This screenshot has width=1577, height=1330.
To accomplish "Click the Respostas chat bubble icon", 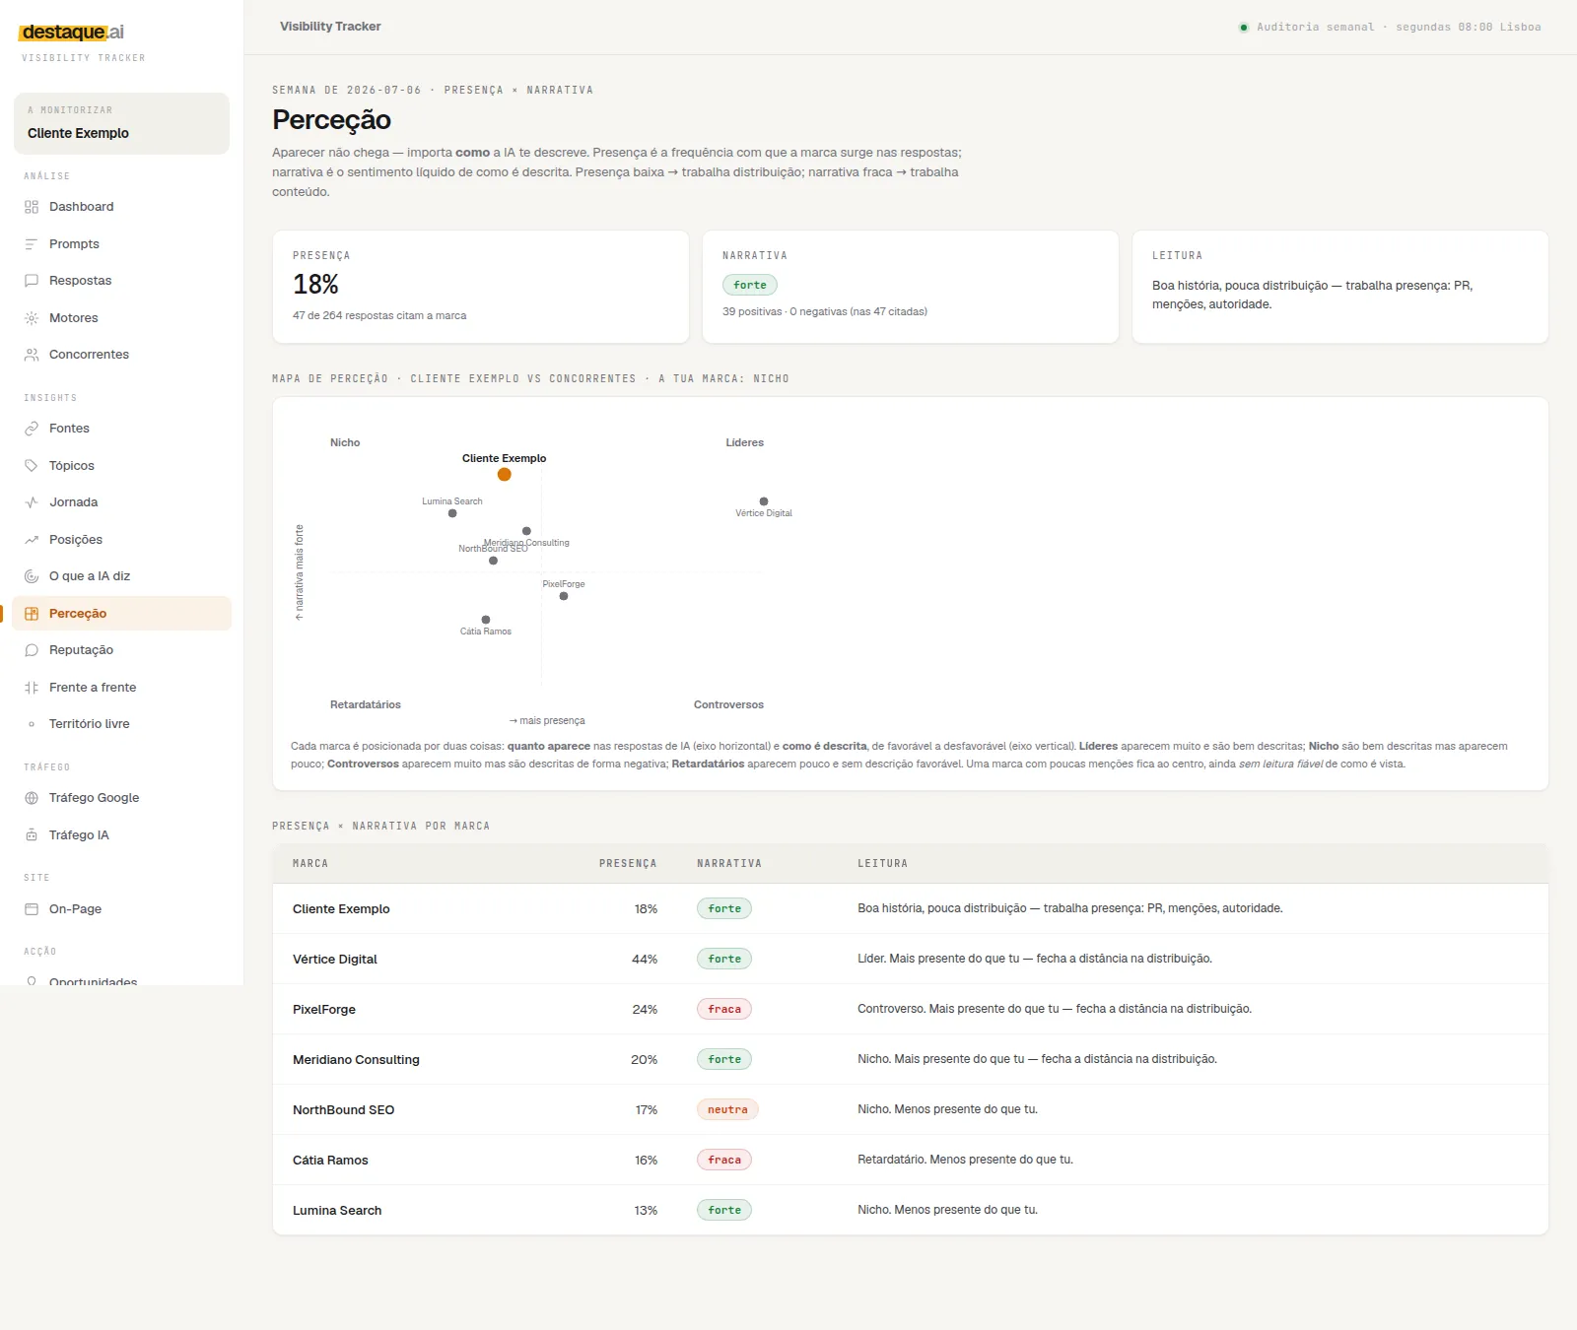I will pos(32,281).
